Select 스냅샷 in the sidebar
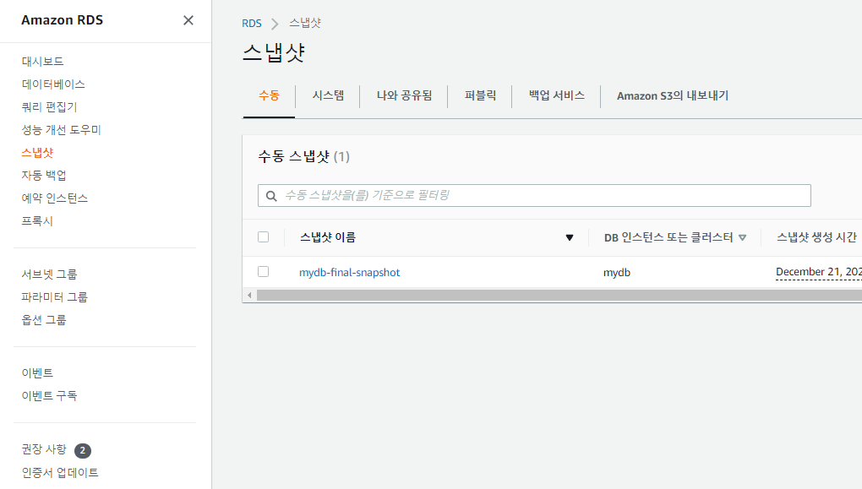 (x=37, y=153)
